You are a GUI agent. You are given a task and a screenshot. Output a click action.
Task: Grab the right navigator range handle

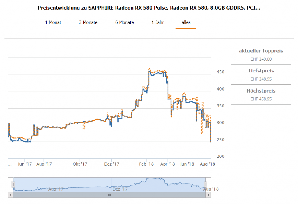206,185
